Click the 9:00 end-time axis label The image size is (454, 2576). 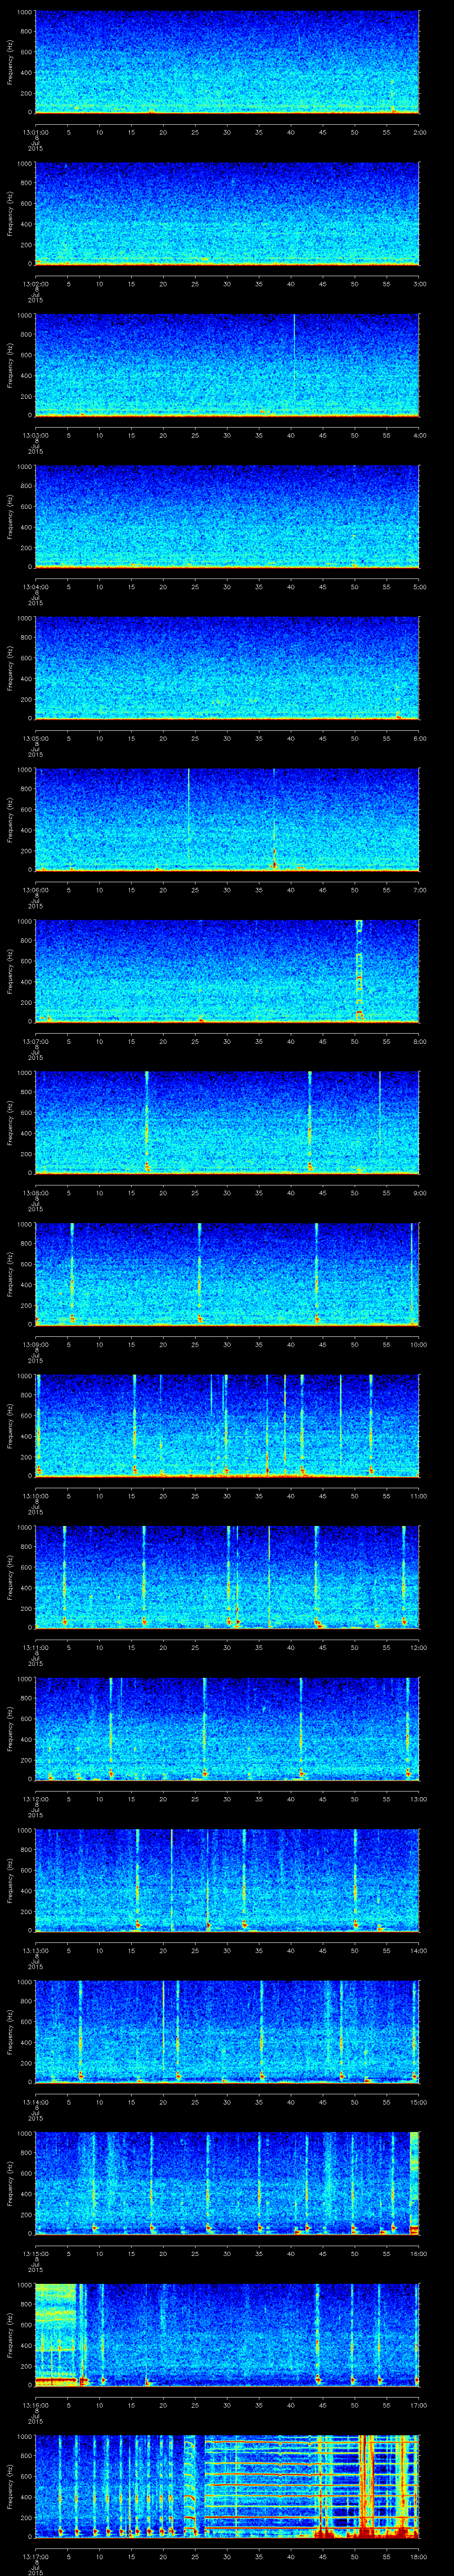click(419, 1192)
